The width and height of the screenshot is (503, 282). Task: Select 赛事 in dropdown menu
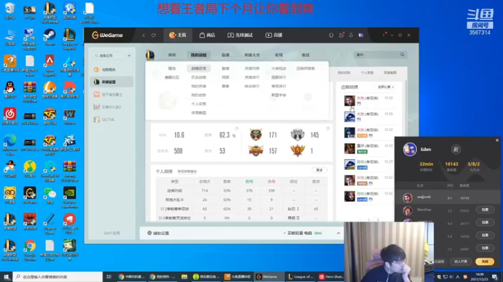[x=226, y=86]
